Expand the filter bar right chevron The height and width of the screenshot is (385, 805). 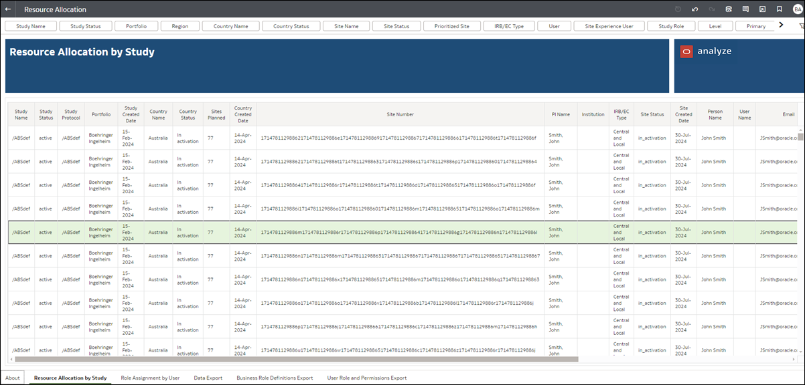click(x=781, y=25)
